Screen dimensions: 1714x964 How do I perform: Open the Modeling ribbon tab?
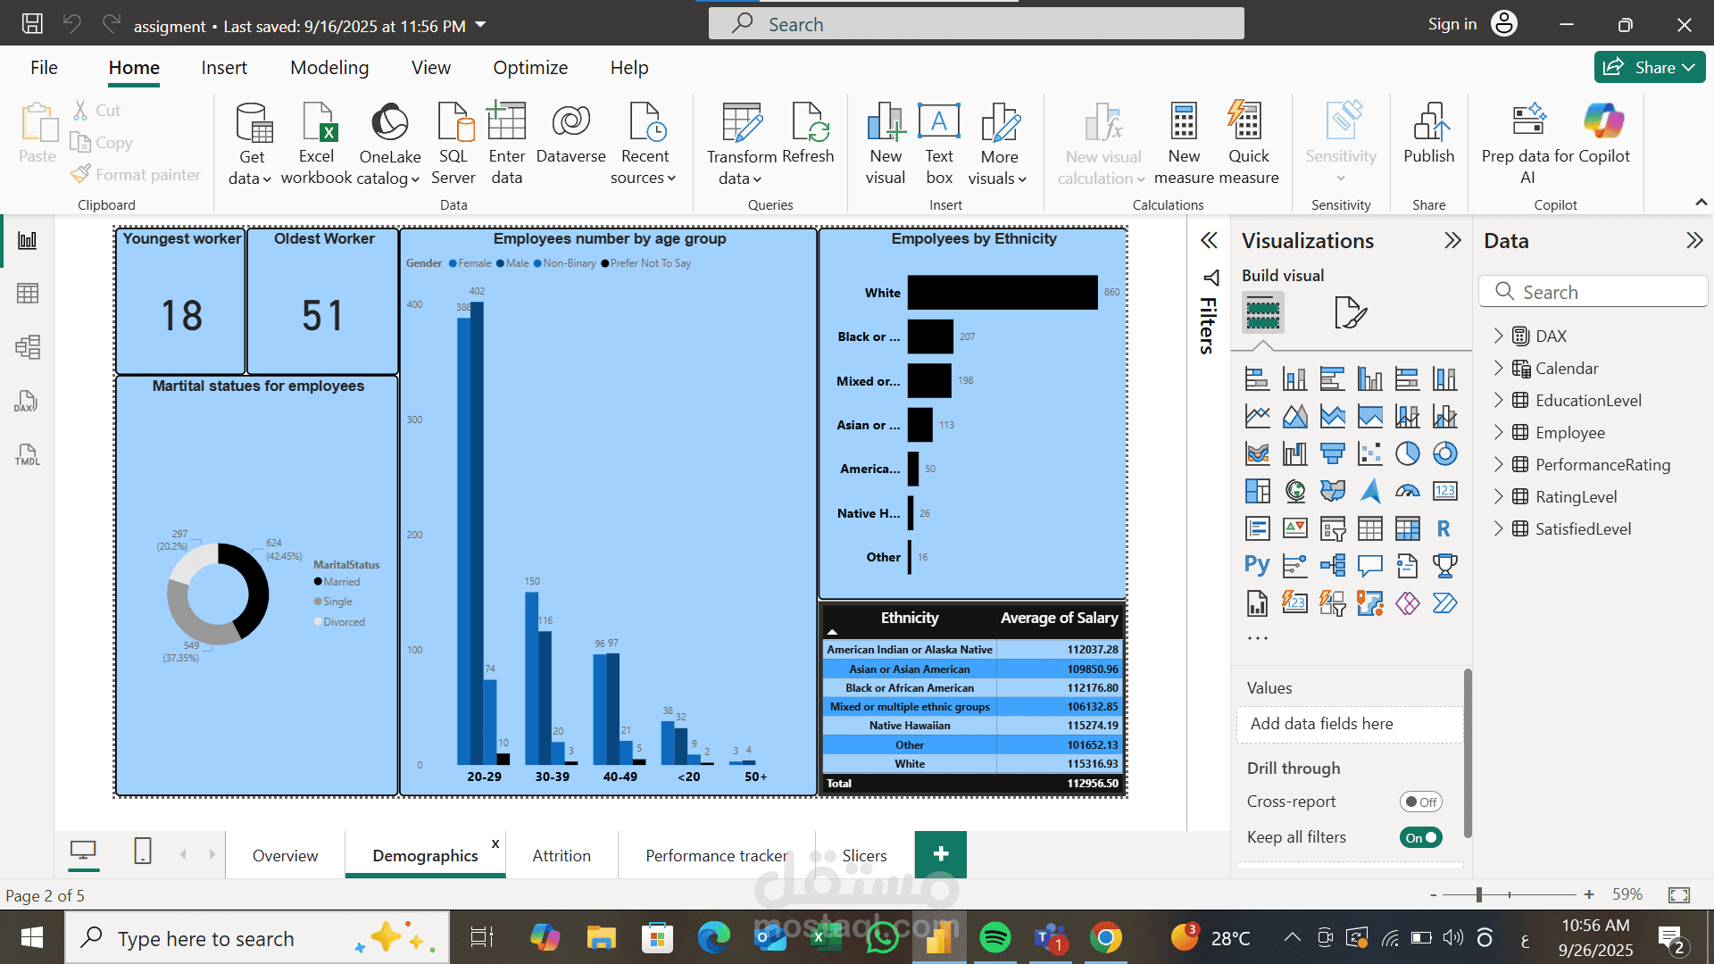[x=329, y=68]
